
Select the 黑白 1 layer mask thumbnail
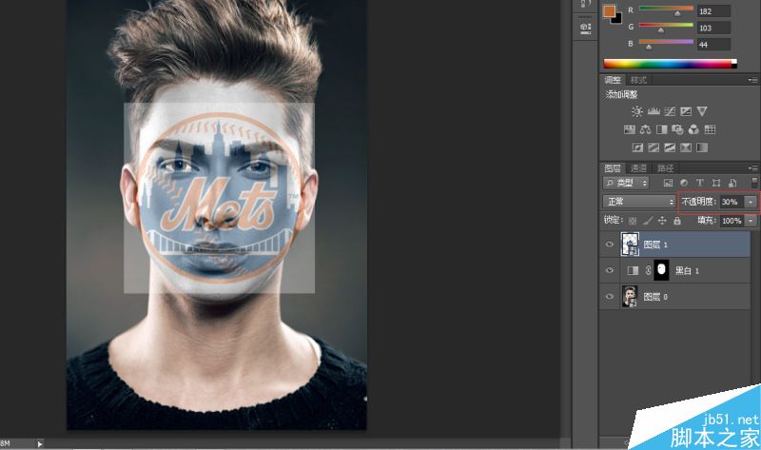pyautogui.click(x=661, y=270)
